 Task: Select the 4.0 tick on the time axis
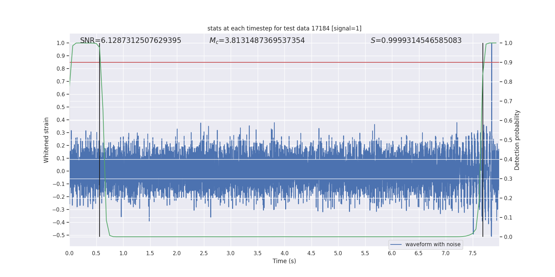(284, 253)
